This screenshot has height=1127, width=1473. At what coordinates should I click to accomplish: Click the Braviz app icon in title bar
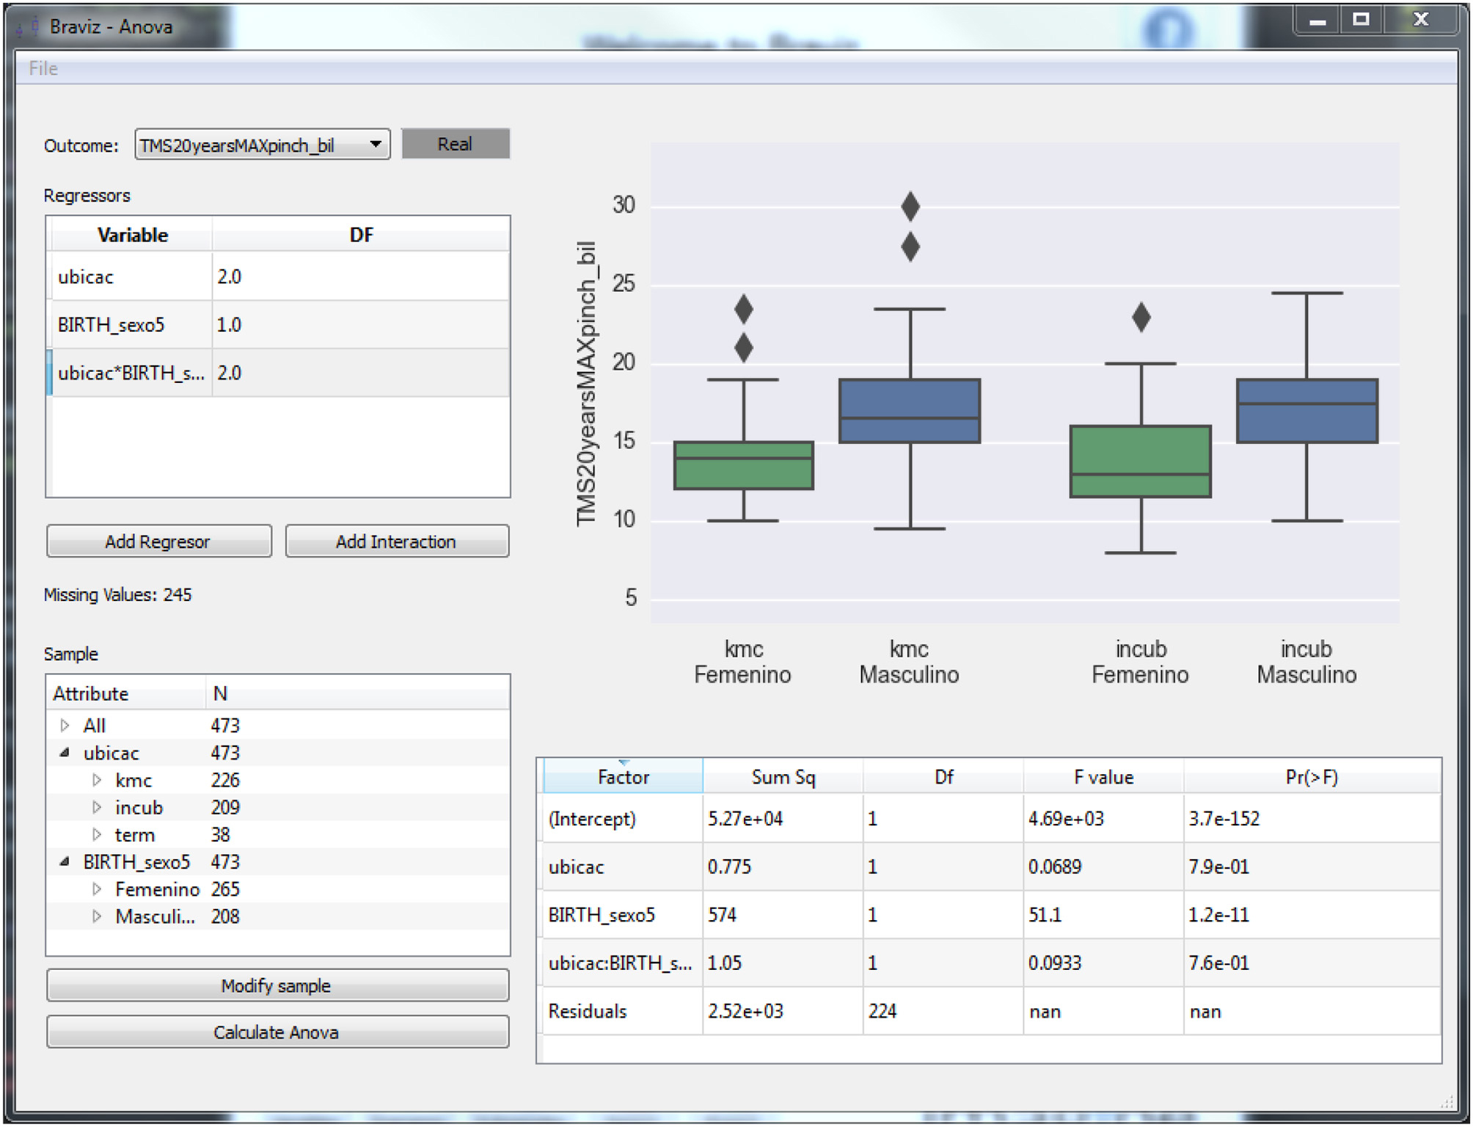tap(28, 26)
